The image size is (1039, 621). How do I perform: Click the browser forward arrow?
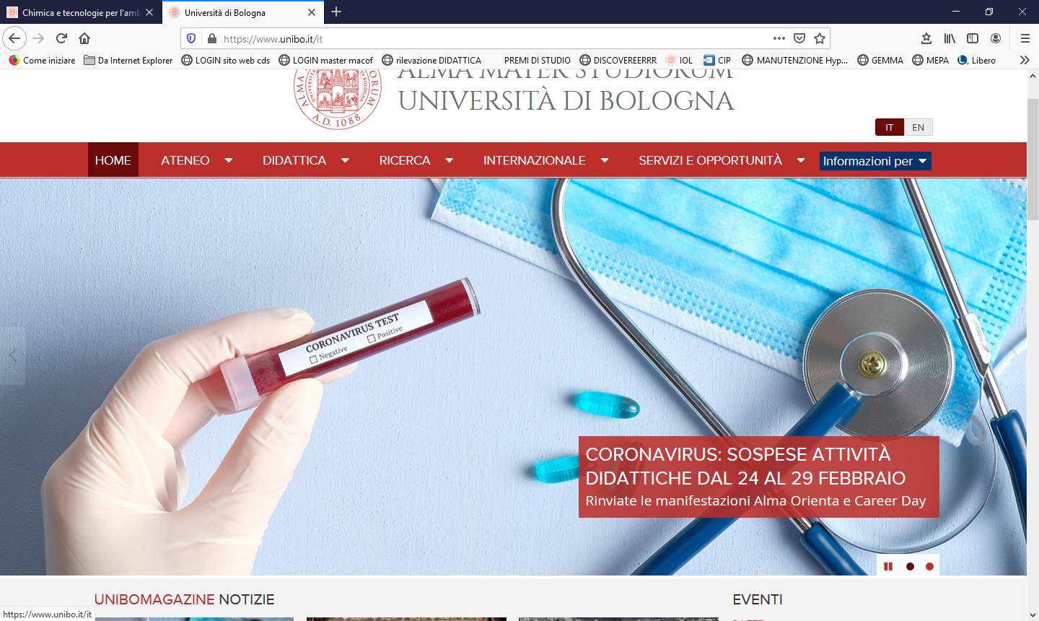pyautogui.click(x=39, y=38)
